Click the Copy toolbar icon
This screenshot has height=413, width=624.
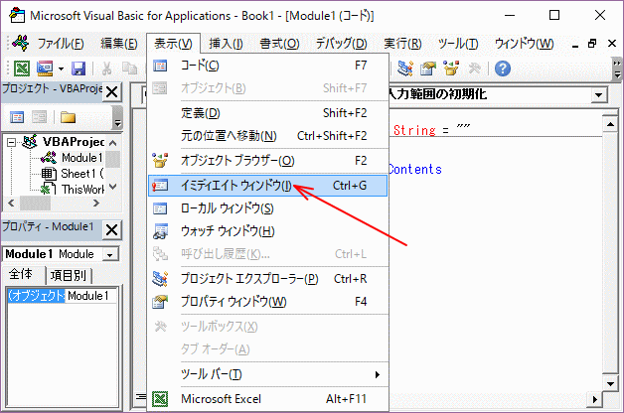(129, 69)
